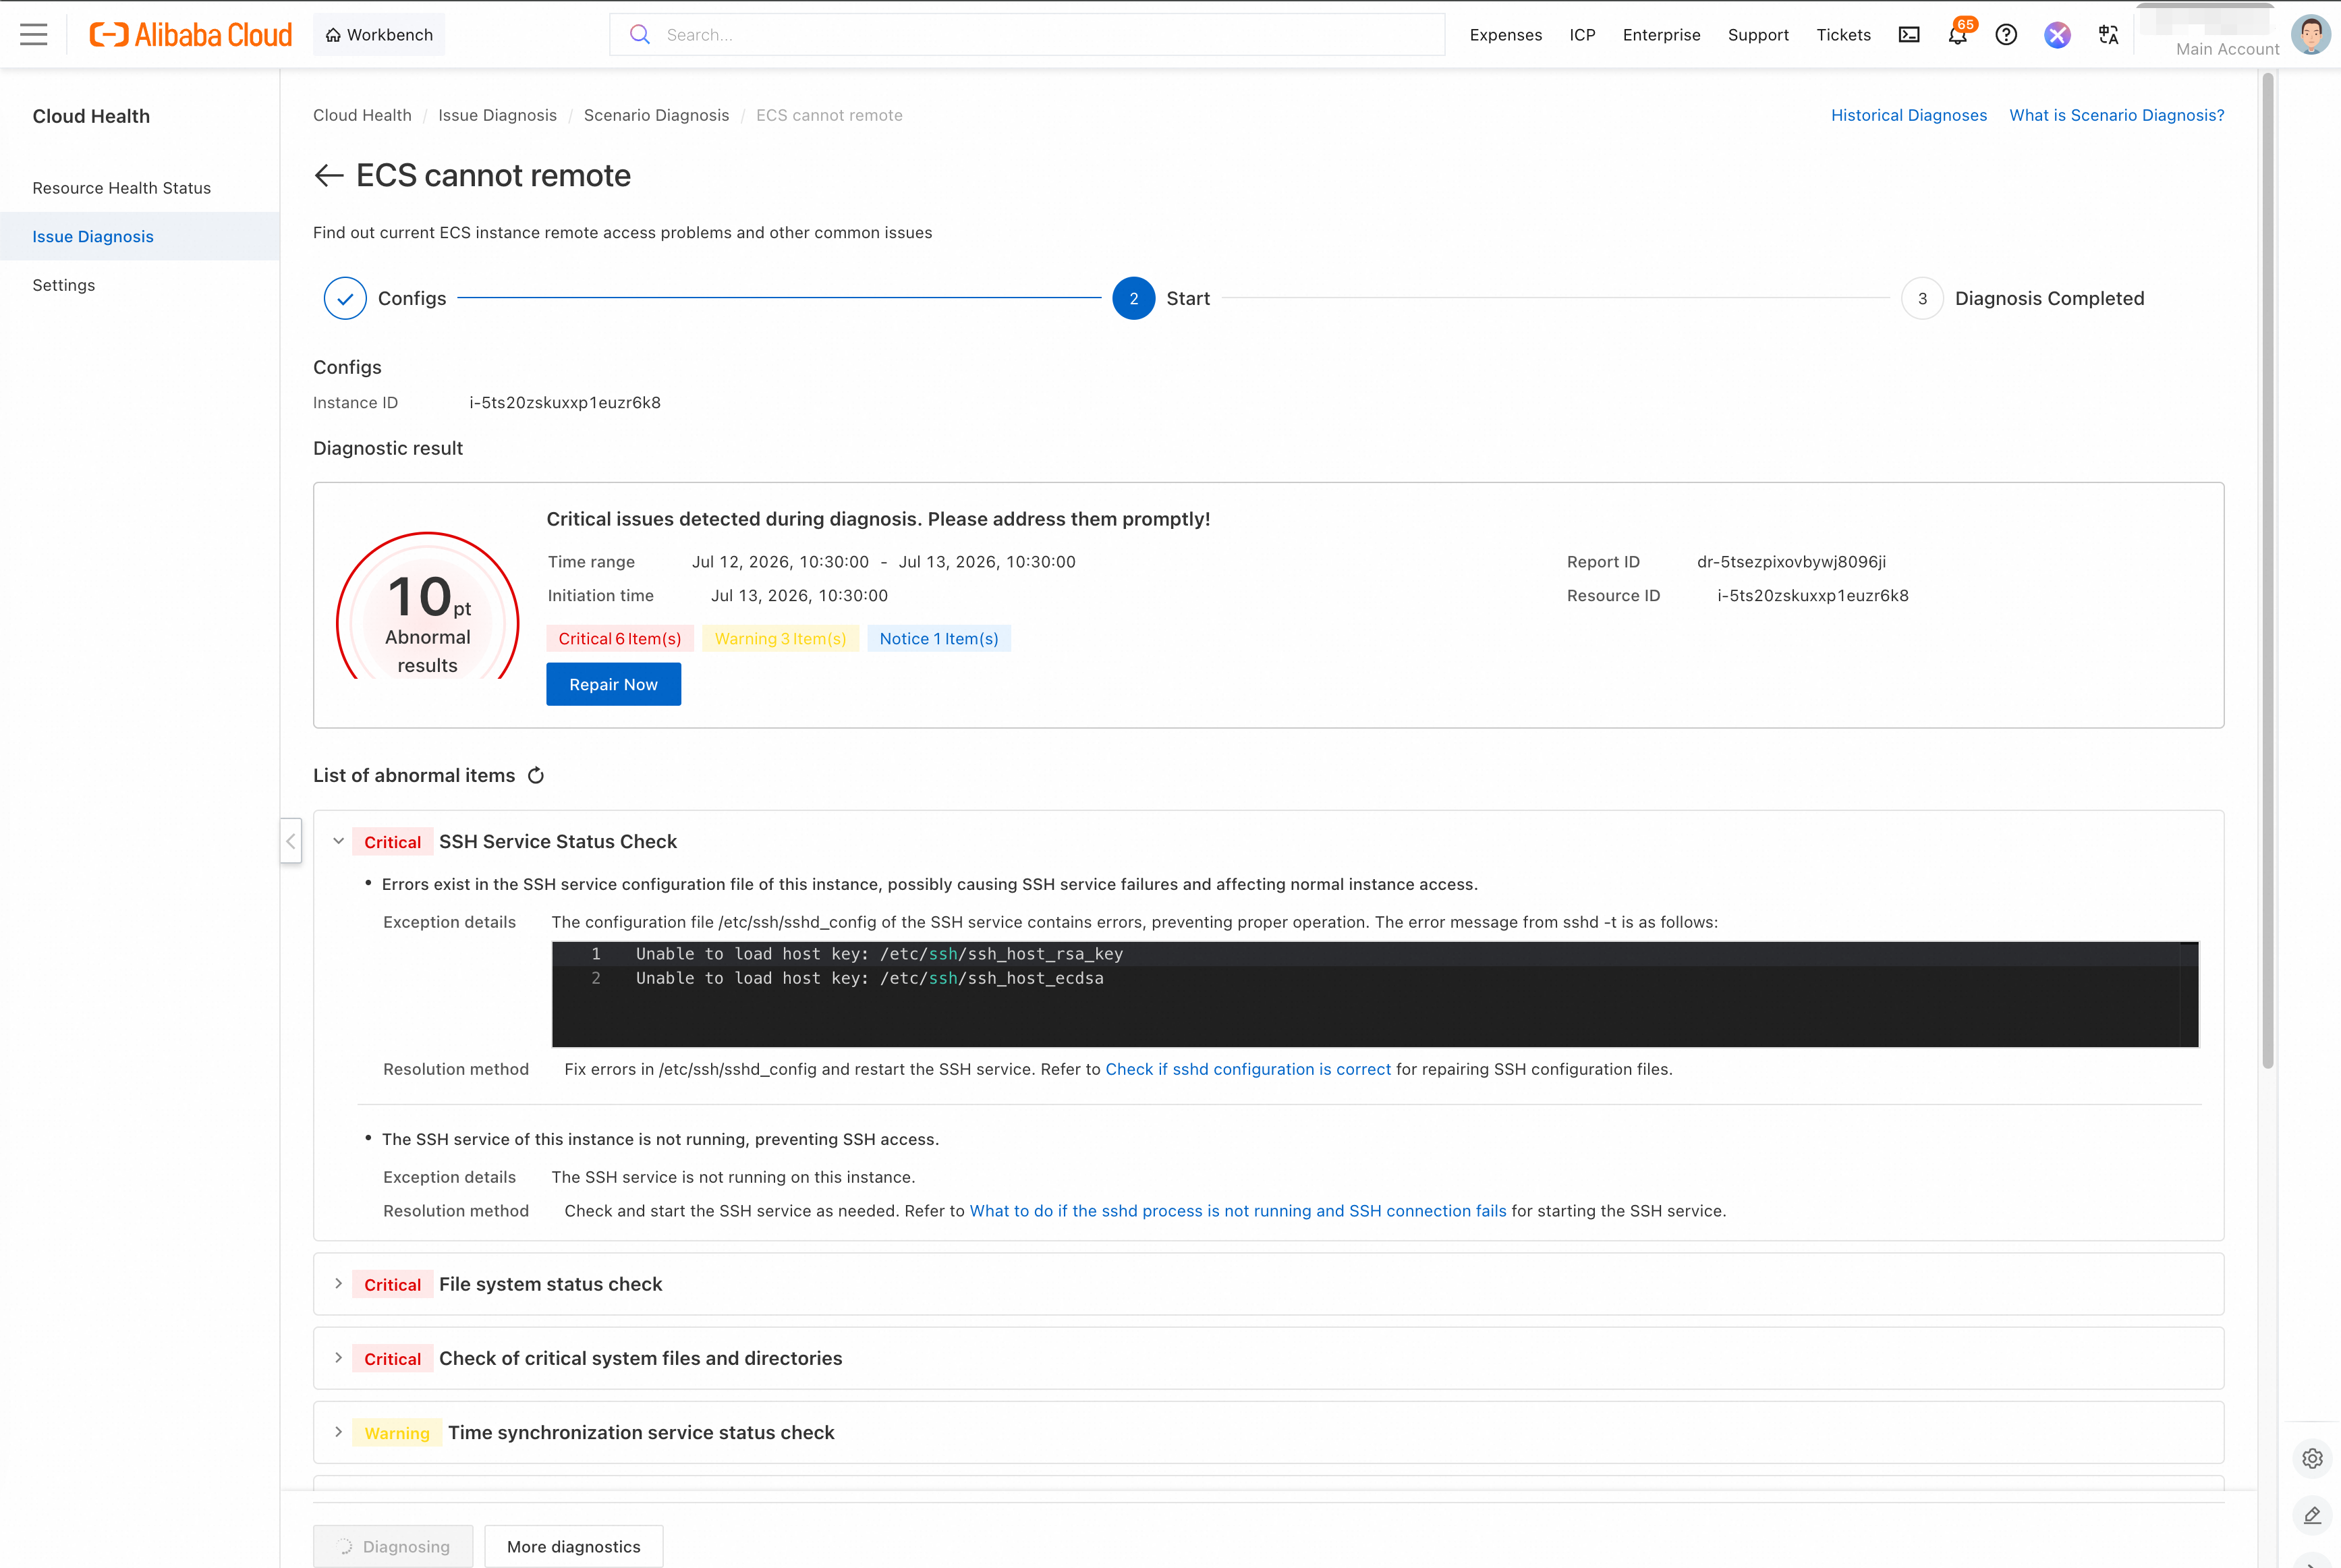Launch the AI assistant icon
This screenshot has width=2341, height=1568.
[x=2057, y=35]
